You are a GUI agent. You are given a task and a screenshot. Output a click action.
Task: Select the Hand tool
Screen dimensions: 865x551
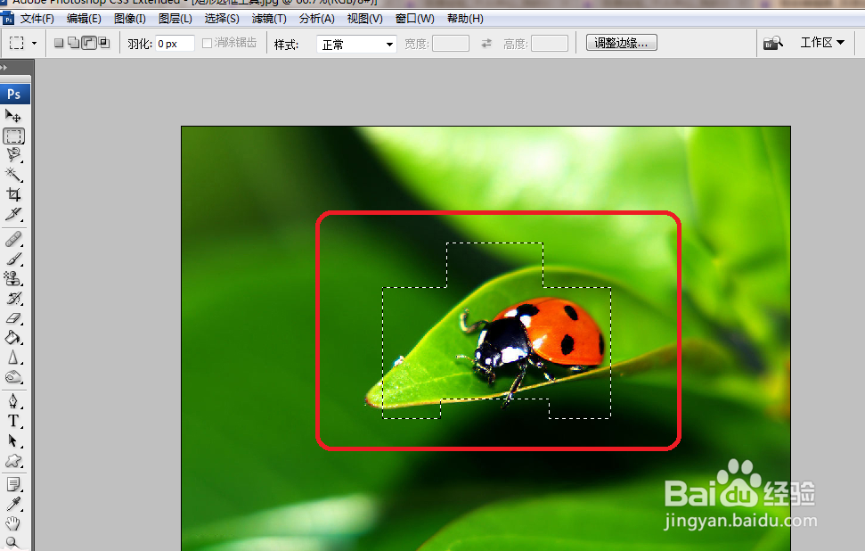pyautogui.click(x=13, y=523)
